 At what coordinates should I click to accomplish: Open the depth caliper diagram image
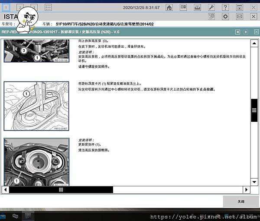pos(36,106)
